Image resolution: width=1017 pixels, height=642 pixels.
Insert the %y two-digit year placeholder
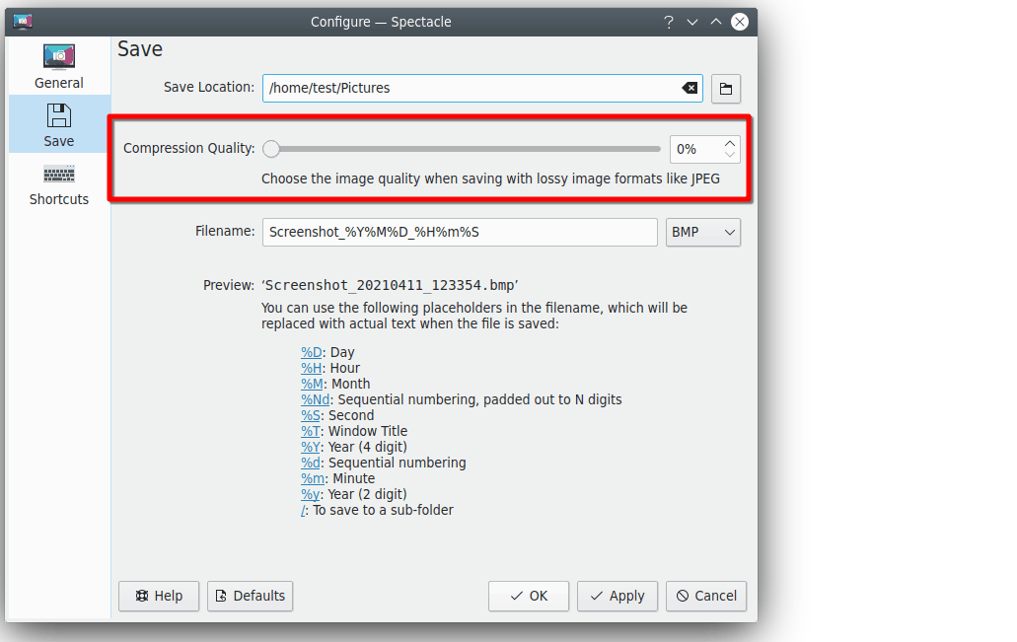(x=310, y=494)
